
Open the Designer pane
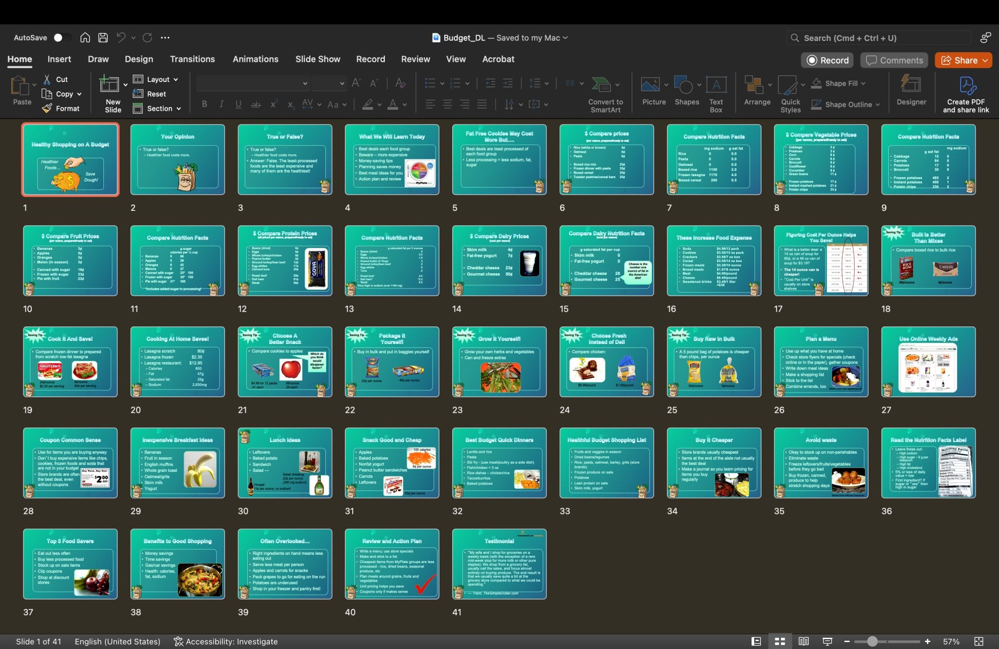coord(911,91)
